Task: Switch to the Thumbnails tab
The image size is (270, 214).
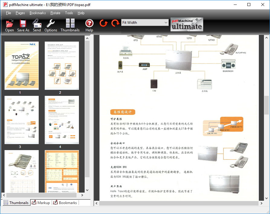Action: point(16,203)
